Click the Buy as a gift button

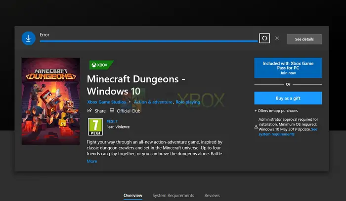point(288,98)
